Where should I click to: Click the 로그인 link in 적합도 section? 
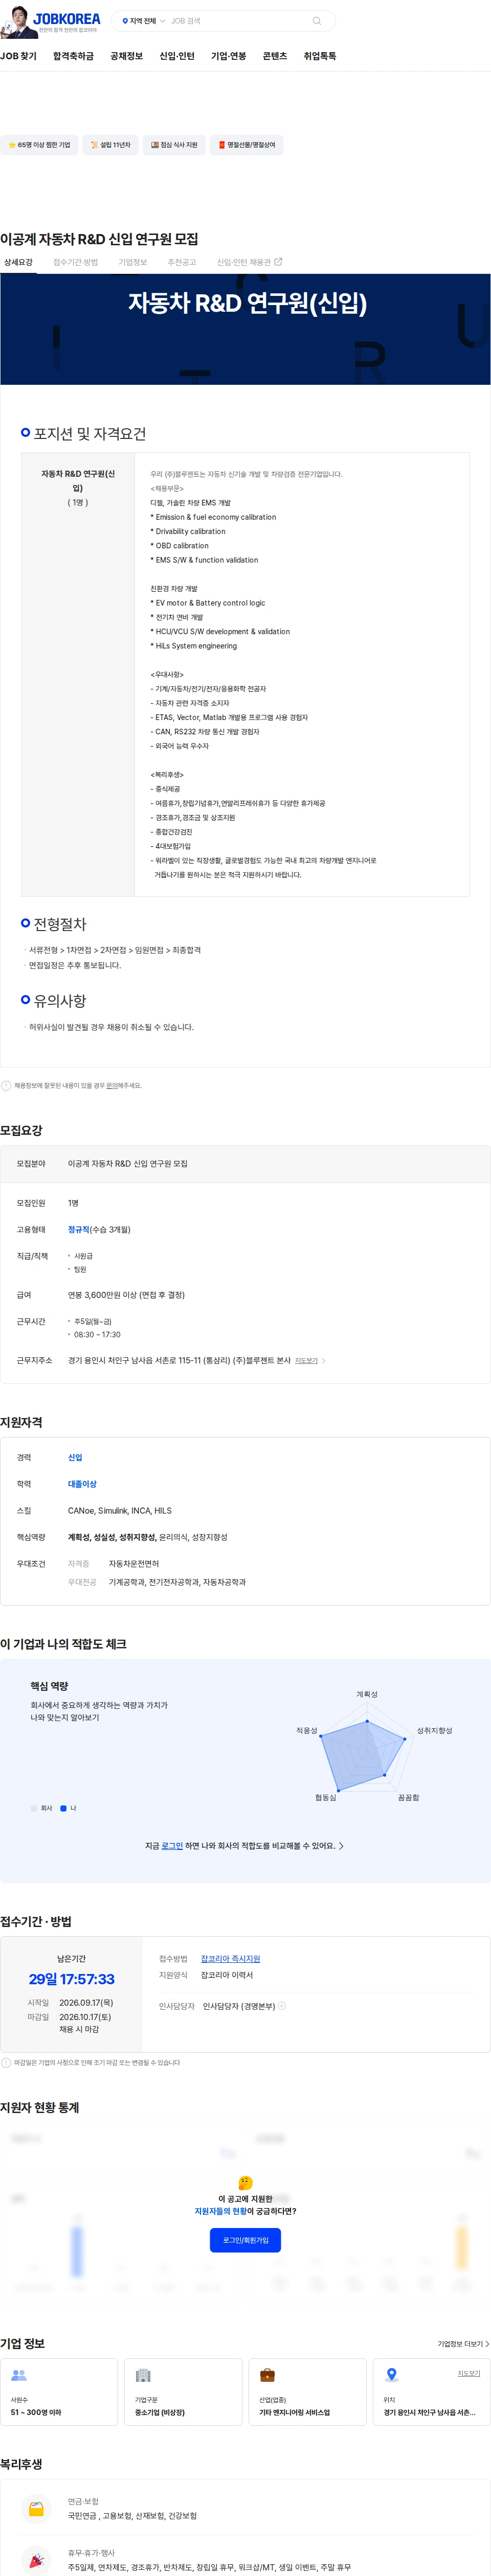tap(172, 1846)
